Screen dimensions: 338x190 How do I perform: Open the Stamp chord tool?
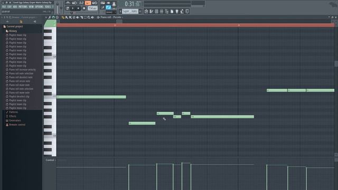[x=57, y=17]
